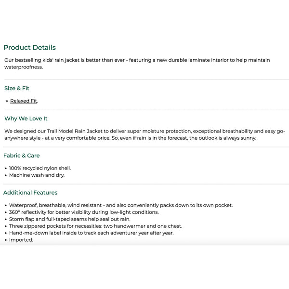
Task: Click the 100% recycled nylon shell bullet
Action: tap(40, 168)
